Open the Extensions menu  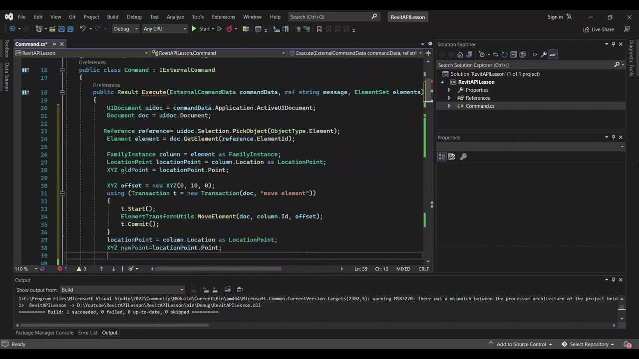click(x=223, y=16)
